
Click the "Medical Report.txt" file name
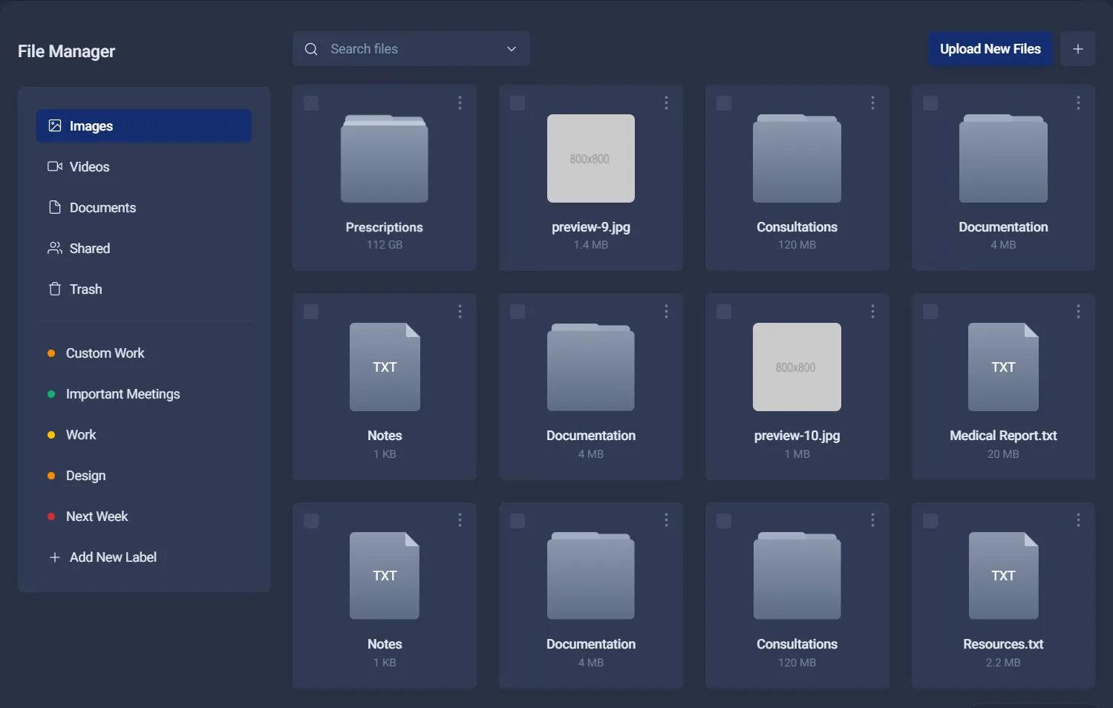point(1003,436)
